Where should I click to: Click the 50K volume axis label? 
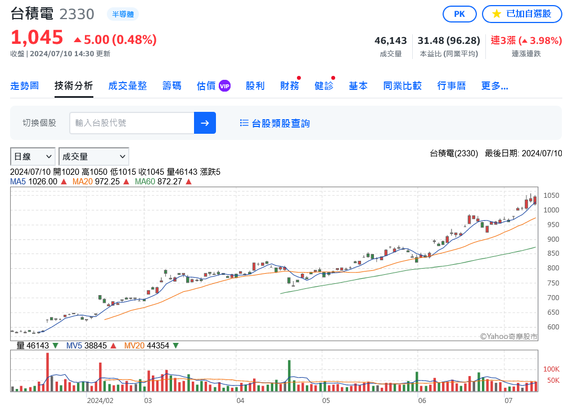click(553, 381)
